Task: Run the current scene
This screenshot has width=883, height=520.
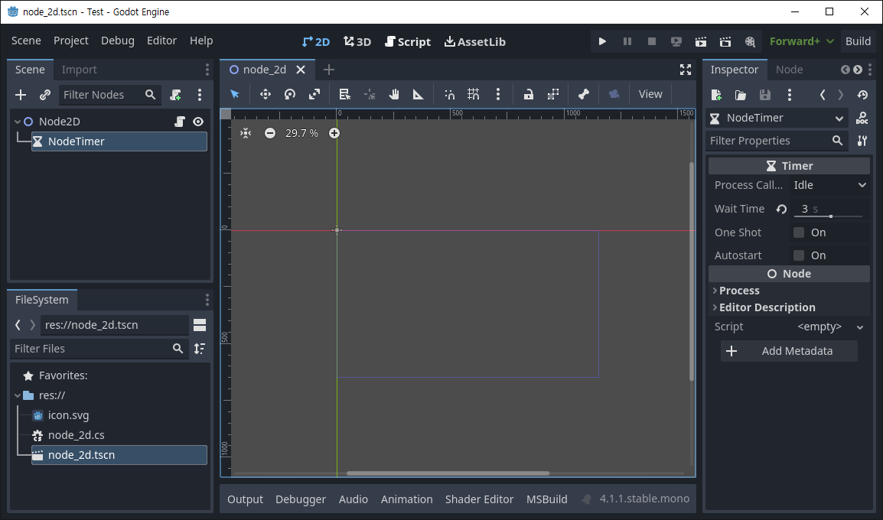Action: coord(701,41)
